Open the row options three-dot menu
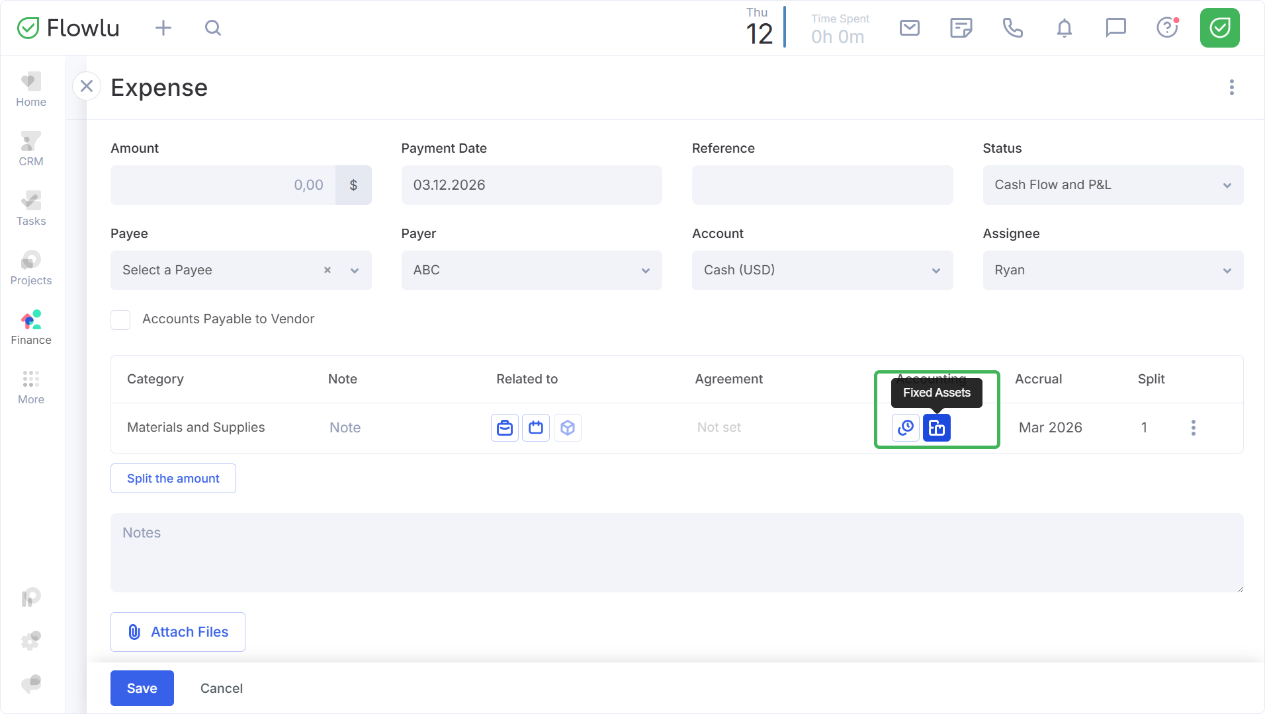1265x714 pixels. tap(1193, 428)
